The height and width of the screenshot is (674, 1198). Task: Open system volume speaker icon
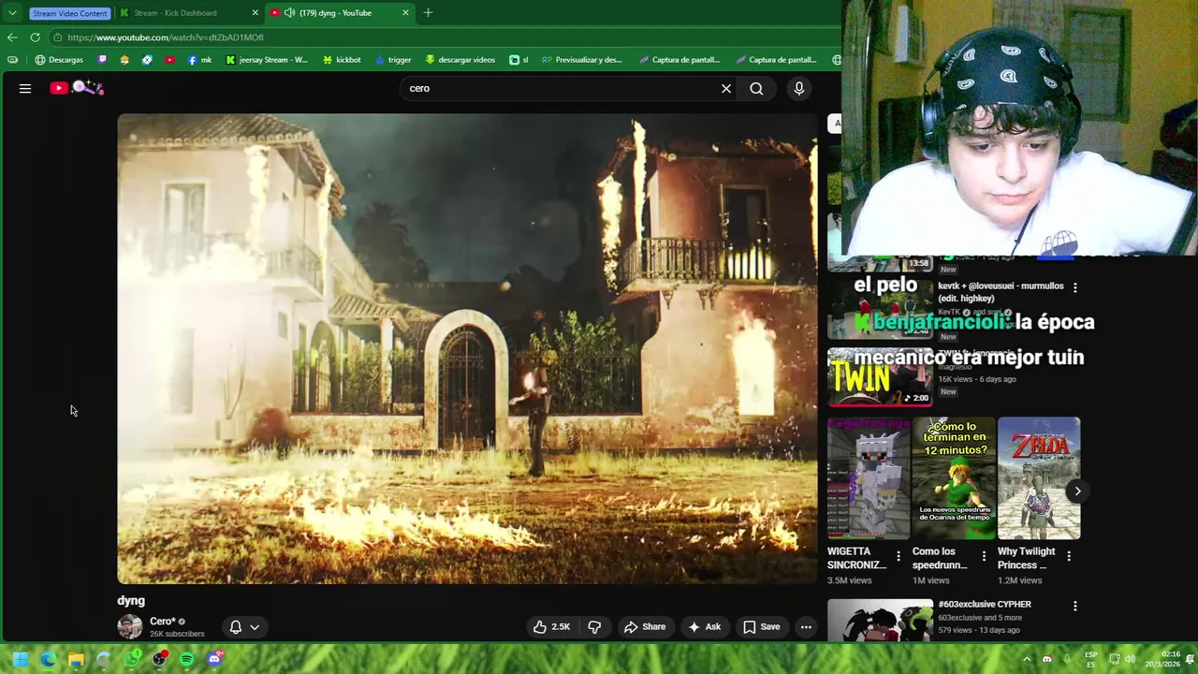(1130, 659)
